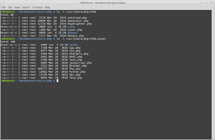Click the blue Cache directory name
The image size is (215, 140).
pos(73,45)
